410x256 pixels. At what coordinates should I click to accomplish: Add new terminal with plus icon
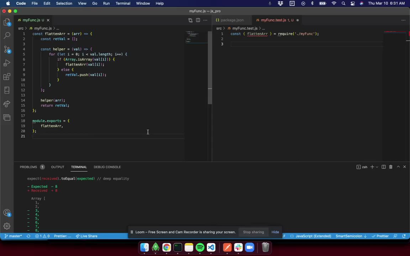coord(372,167)
